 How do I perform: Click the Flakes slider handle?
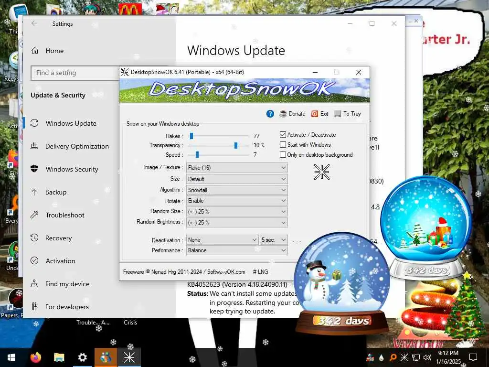pyautogui.click(x=191, y=136)
